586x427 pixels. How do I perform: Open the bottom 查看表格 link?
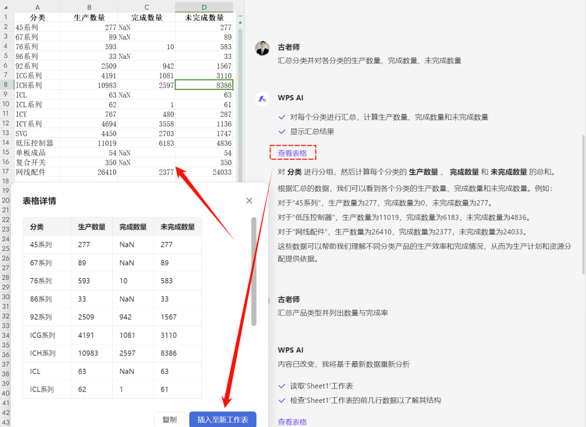292,422
